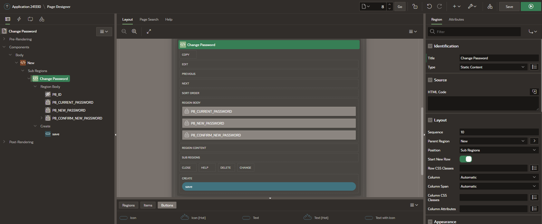Open Column Attributes quick-pick list
Screen dimensions: 542x224
534,209
